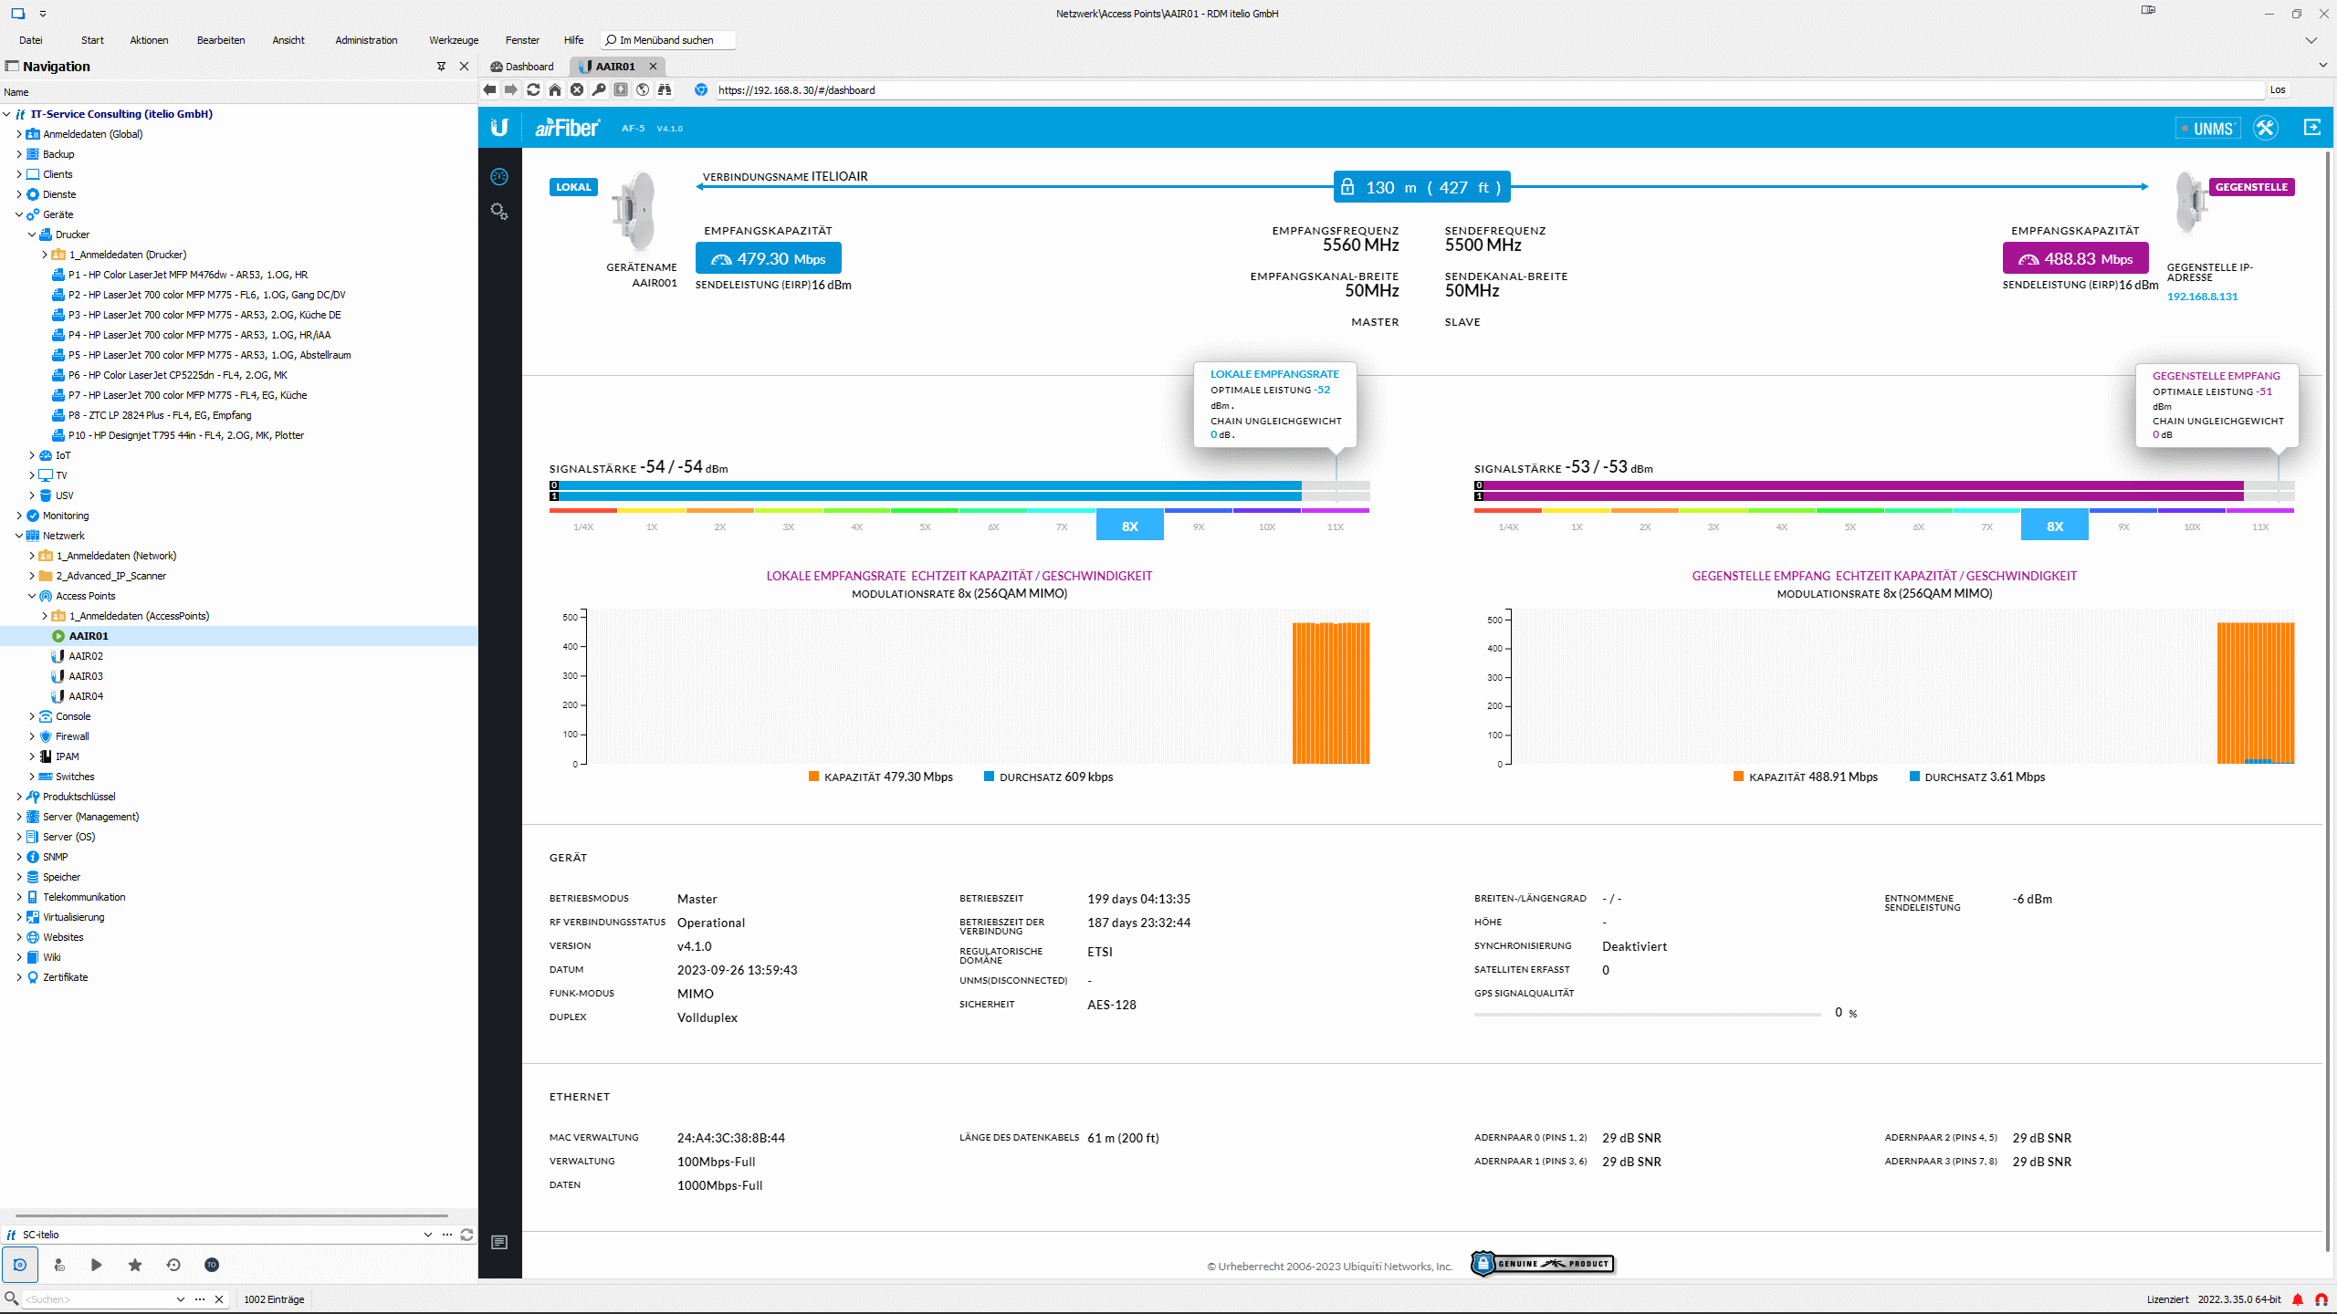
Task: Open the Datei menu
Action: pyautogui.click(x=31, y=40)
